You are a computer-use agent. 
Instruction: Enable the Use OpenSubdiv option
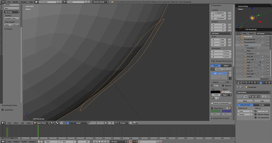[256, 117]
